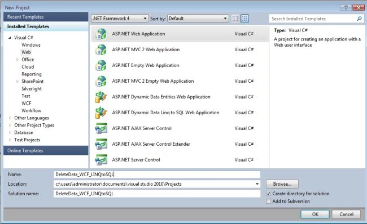Toggle Create directory for solution checkbox
The width and height of the screenshot is (367, 224).
pos(269,194)
